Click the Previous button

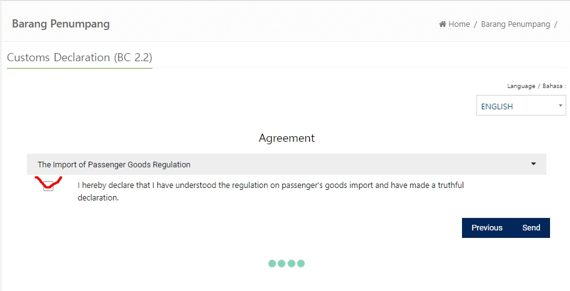point(487,228)
